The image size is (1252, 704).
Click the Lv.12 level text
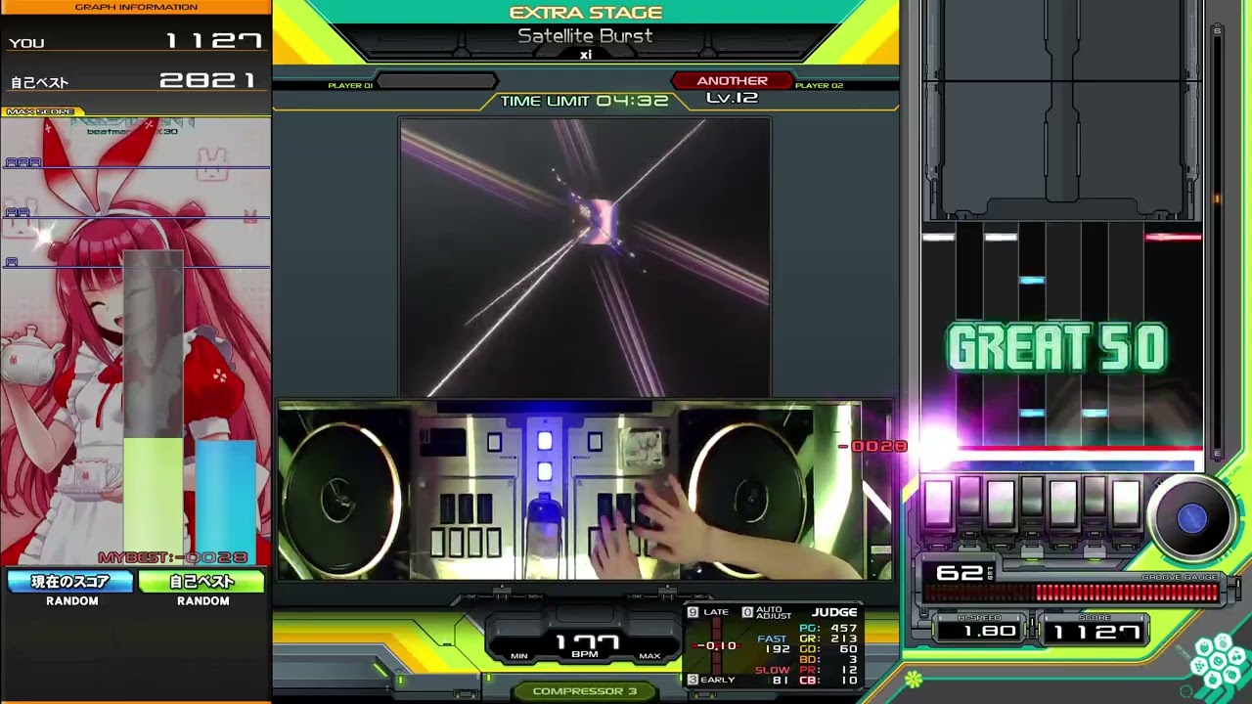coord(732,98)
